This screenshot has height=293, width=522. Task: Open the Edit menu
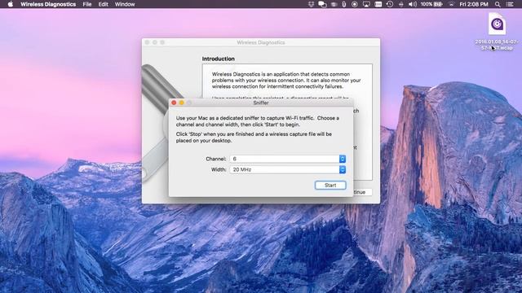104,4
